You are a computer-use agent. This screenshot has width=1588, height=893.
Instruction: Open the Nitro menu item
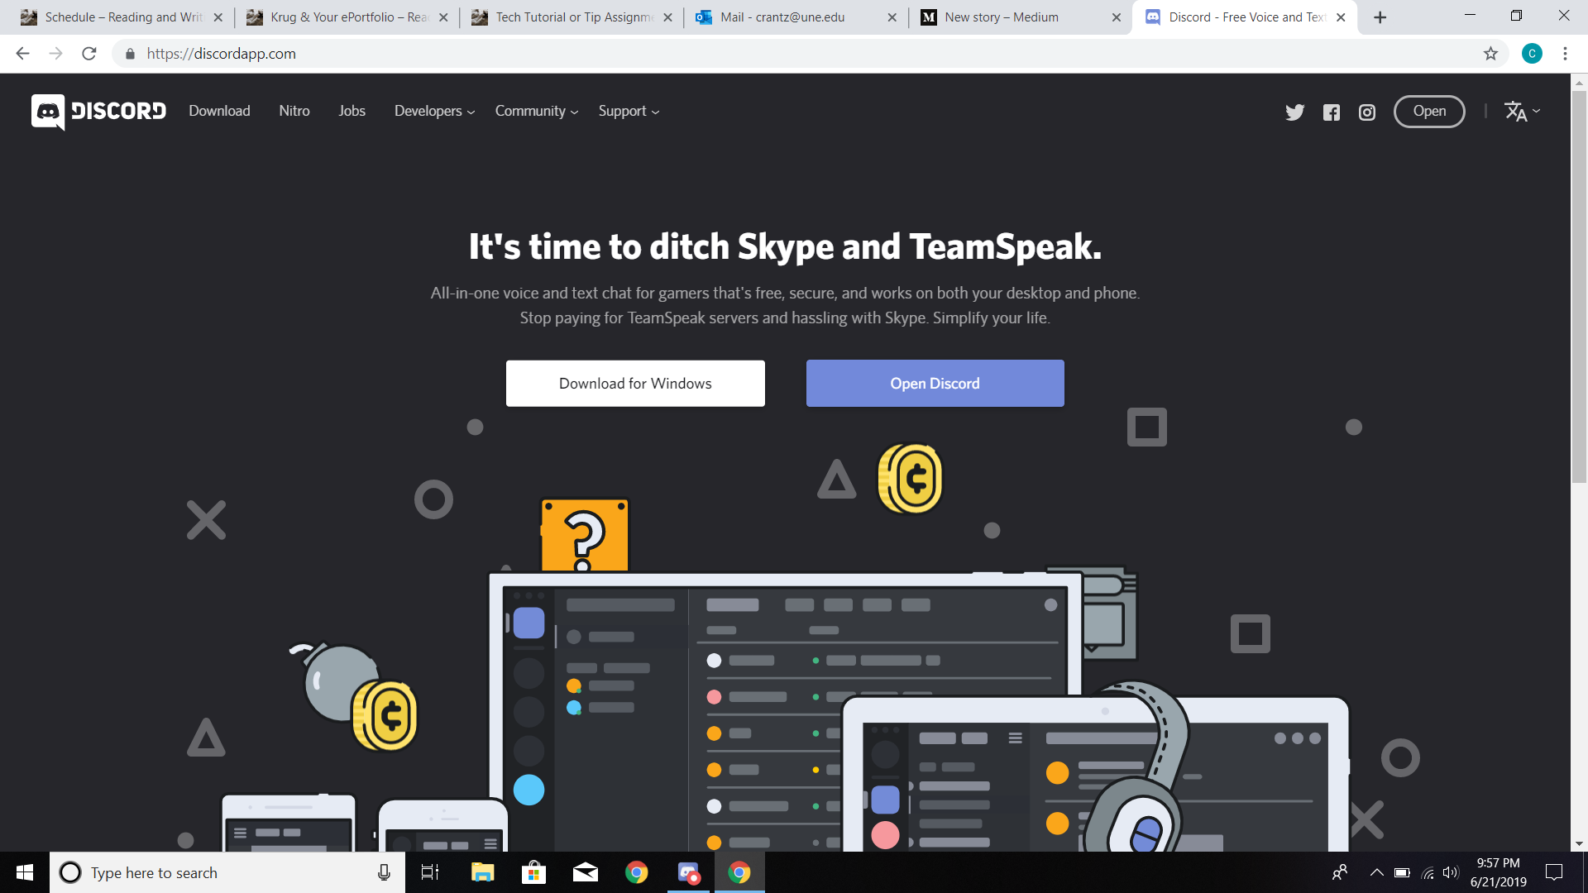pyautogui.click(x=294, y=110)
